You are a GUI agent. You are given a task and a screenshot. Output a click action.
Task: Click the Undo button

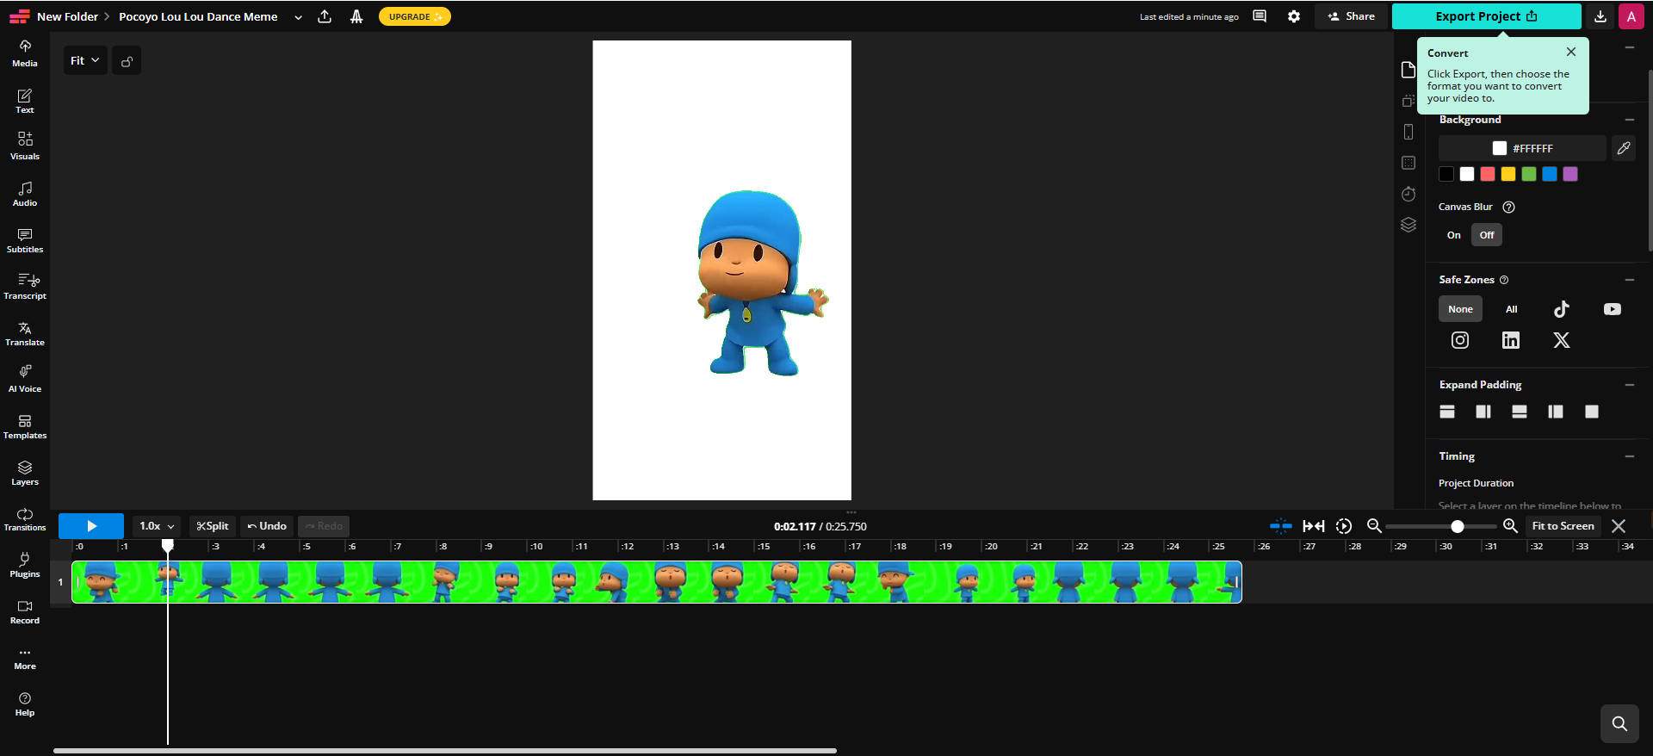click(267, 526)
